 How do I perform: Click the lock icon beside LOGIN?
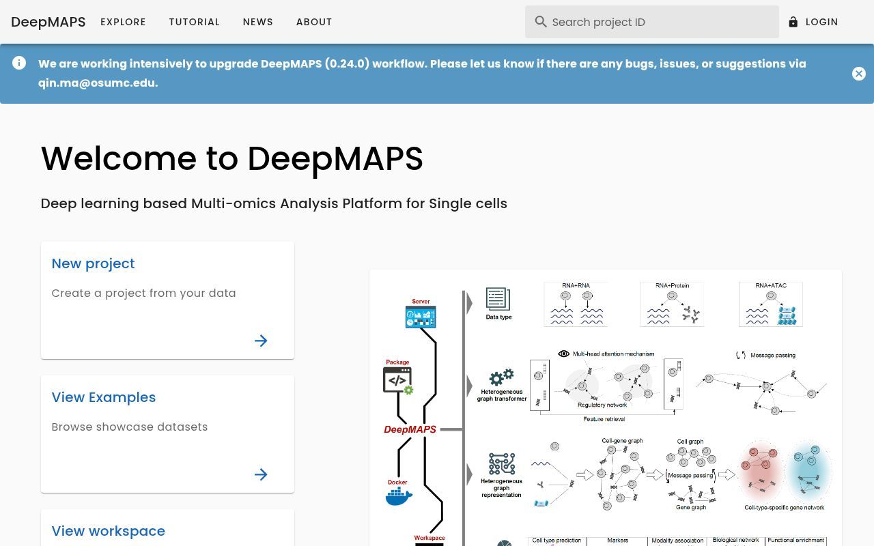[793, 22]
